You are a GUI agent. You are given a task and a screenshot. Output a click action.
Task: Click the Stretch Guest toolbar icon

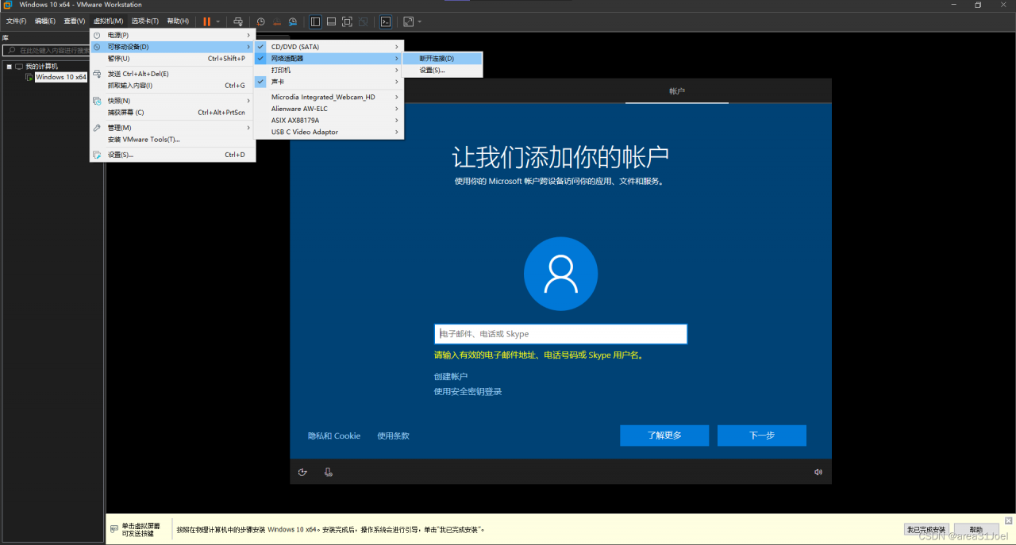tap(408, 21)
